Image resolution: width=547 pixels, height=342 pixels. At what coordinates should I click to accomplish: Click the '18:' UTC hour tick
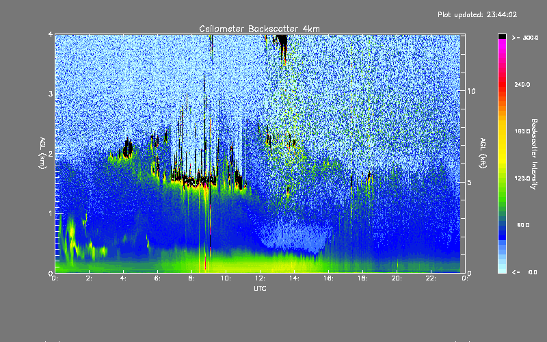click(362, 278)
